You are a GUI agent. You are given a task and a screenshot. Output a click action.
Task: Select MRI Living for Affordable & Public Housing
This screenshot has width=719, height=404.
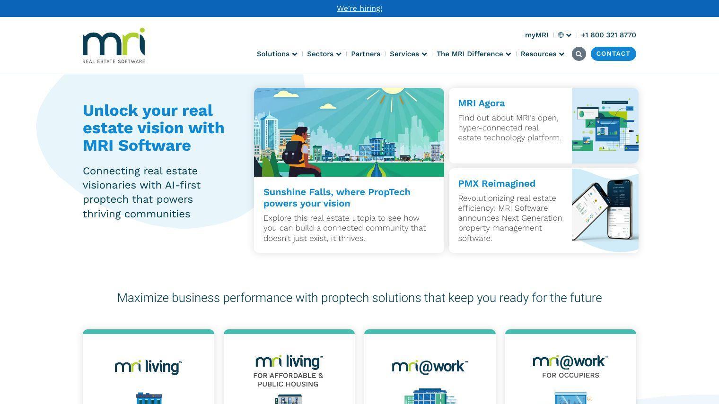point(289,371)
